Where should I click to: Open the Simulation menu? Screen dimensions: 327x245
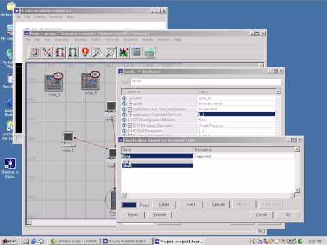130,39
